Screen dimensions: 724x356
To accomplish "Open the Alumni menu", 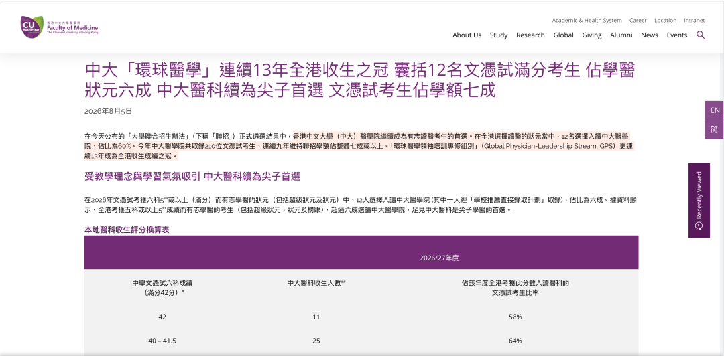I will click(621, 35).
